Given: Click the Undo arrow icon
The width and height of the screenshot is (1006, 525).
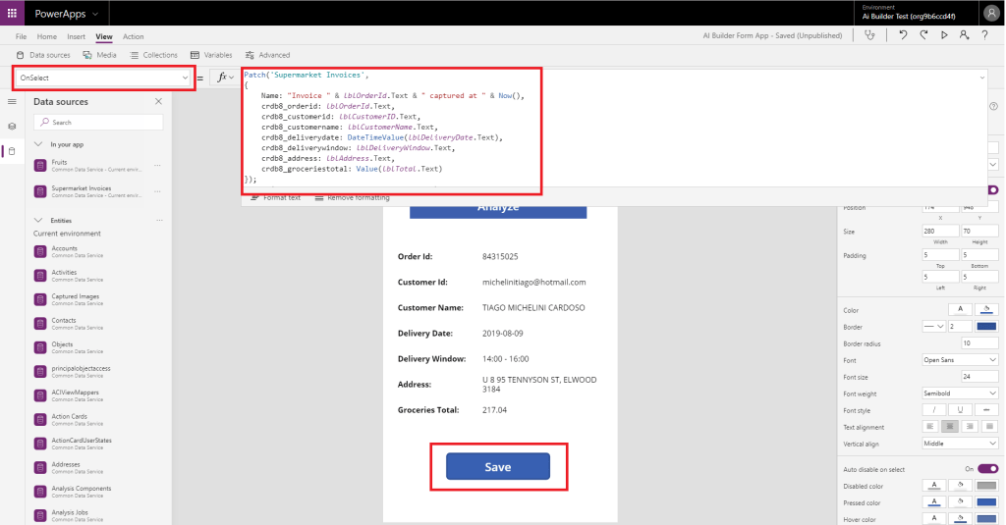Looking at the screenshot, I should 902,36.
